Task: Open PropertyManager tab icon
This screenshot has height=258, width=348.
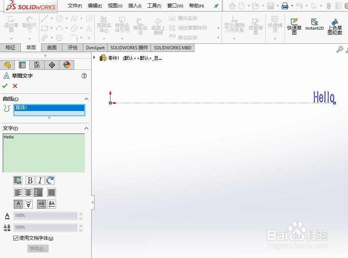Action: click(22, 65)
